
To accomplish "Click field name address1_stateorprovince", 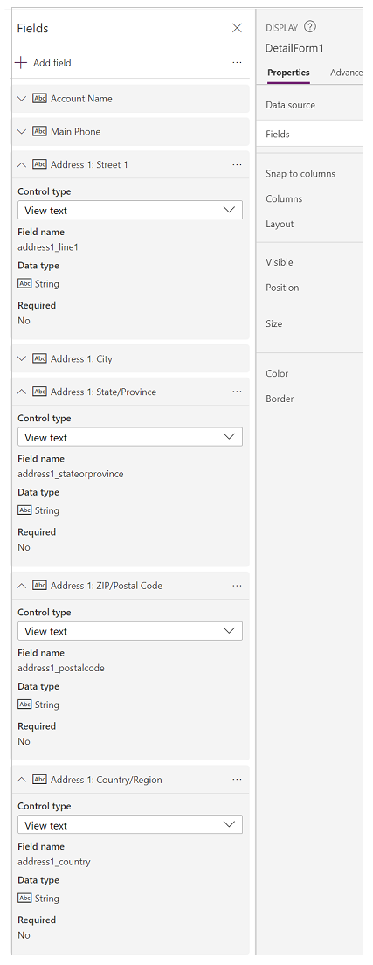I will [71, 474].
